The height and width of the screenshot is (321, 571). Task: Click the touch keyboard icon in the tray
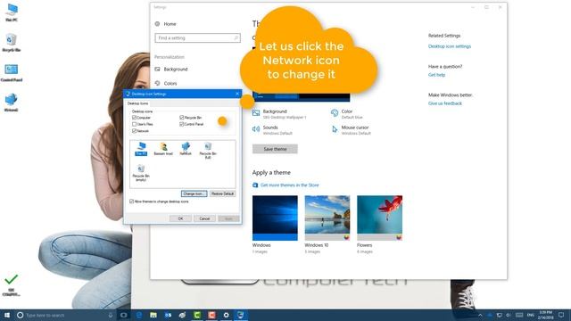[519, 315]
